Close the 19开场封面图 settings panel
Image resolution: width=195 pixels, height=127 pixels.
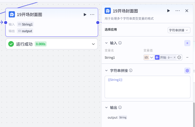click(x=187, y=11)
